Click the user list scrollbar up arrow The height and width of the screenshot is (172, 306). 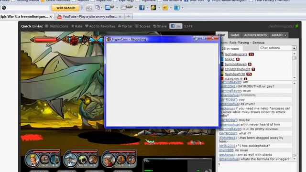pos(295,53)
